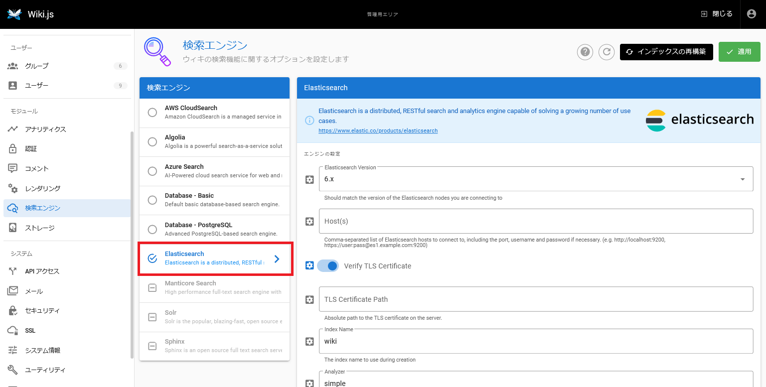Click the SSL cloud lock icon
The width and height of the screenshot is (766, 387).
pos(13,330)
